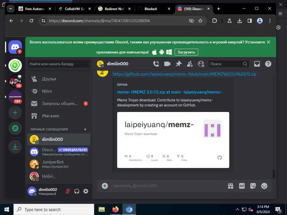This screenshot has height=215, width=287.
Task: Open Chrome three-dot menu
Action: point(270,21)
